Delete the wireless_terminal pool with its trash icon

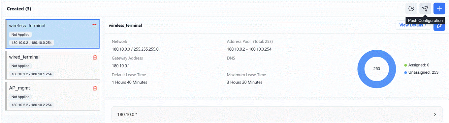[x=95, y=26]
